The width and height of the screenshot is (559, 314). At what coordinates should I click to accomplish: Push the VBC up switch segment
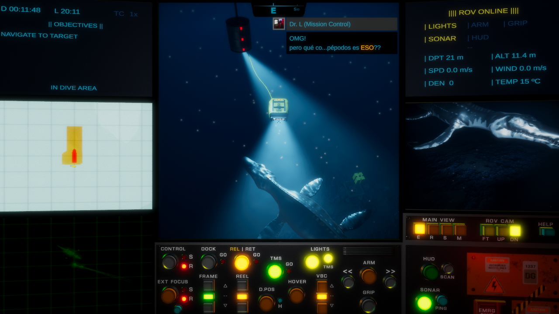(322, 286)
